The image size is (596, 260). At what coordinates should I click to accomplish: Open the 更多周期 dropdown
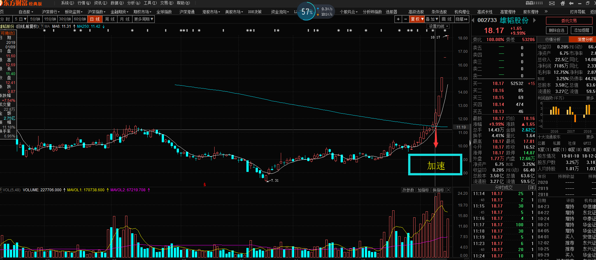click(144, 19)
